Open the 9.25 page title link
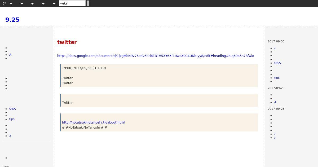 [x=12, y=20]
